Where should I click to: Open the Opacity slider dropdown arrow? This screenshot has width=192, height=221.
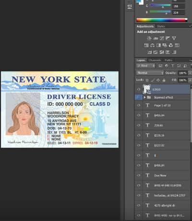190,73
